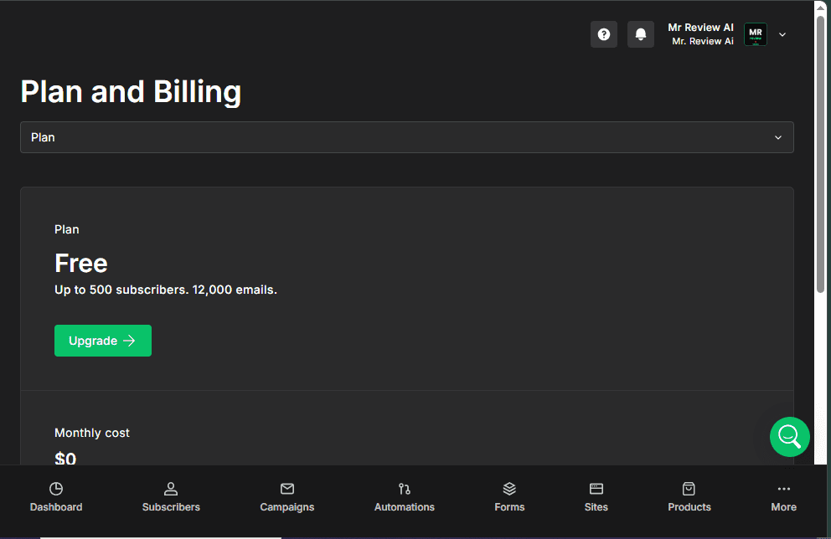Click the Mr Review AI account name
Viewport: 831px width, 539px height.
(x=700, y=28)
